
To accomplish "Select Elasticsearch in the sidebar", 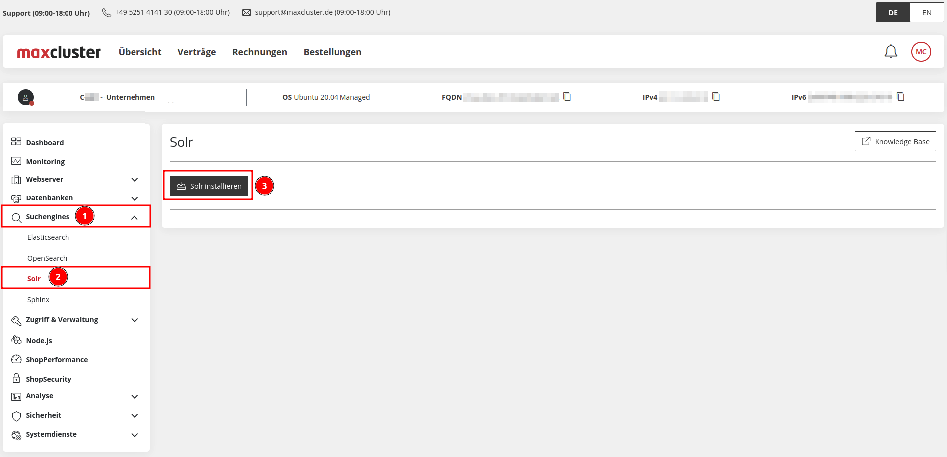I will click(48, 237).
